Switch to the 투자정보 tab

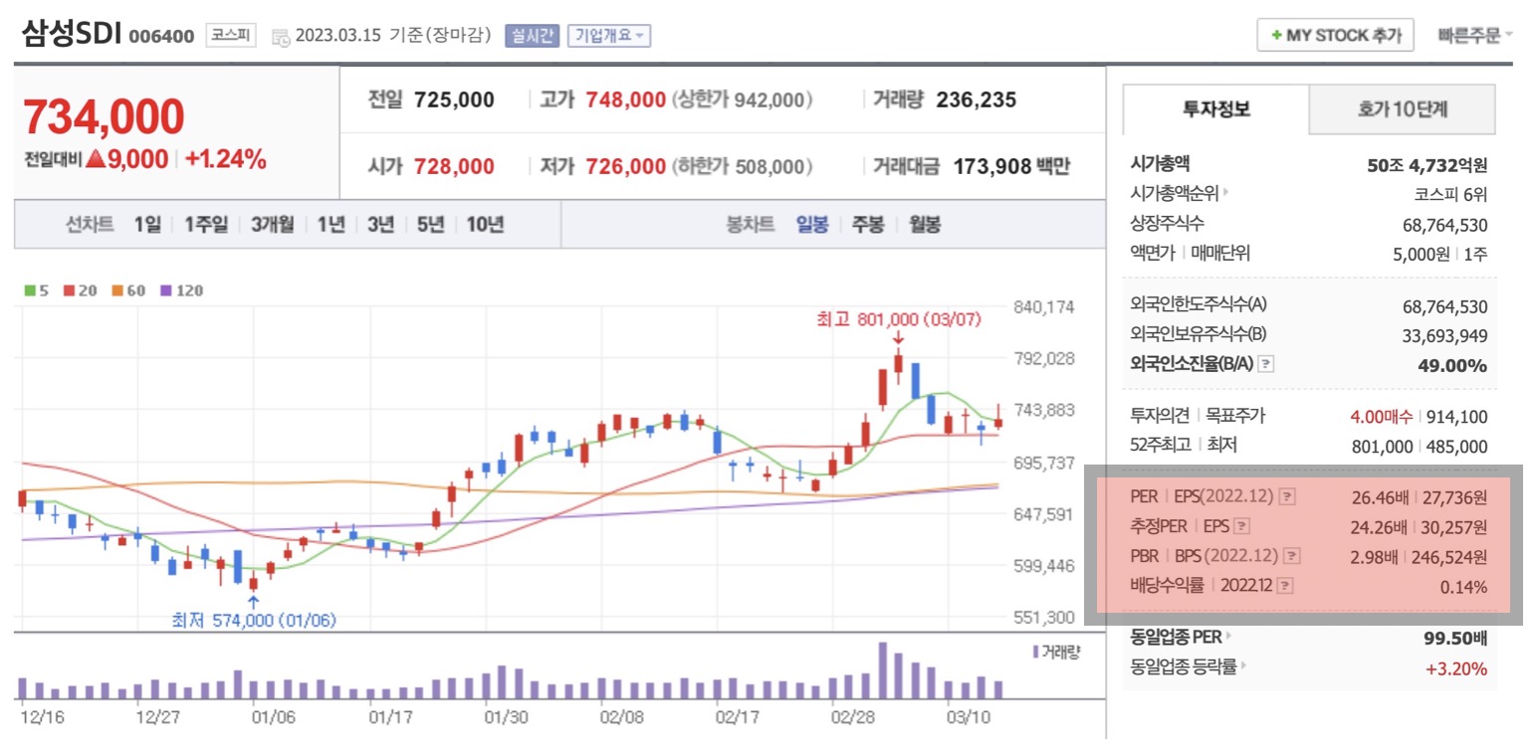tap(1215, 109)
